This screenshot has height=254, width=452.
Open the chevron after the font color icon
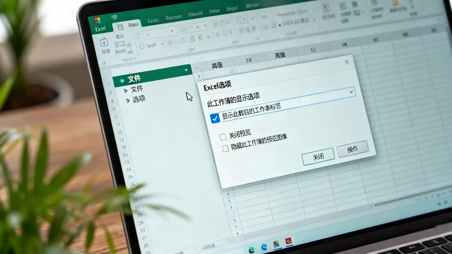[208, 36]
